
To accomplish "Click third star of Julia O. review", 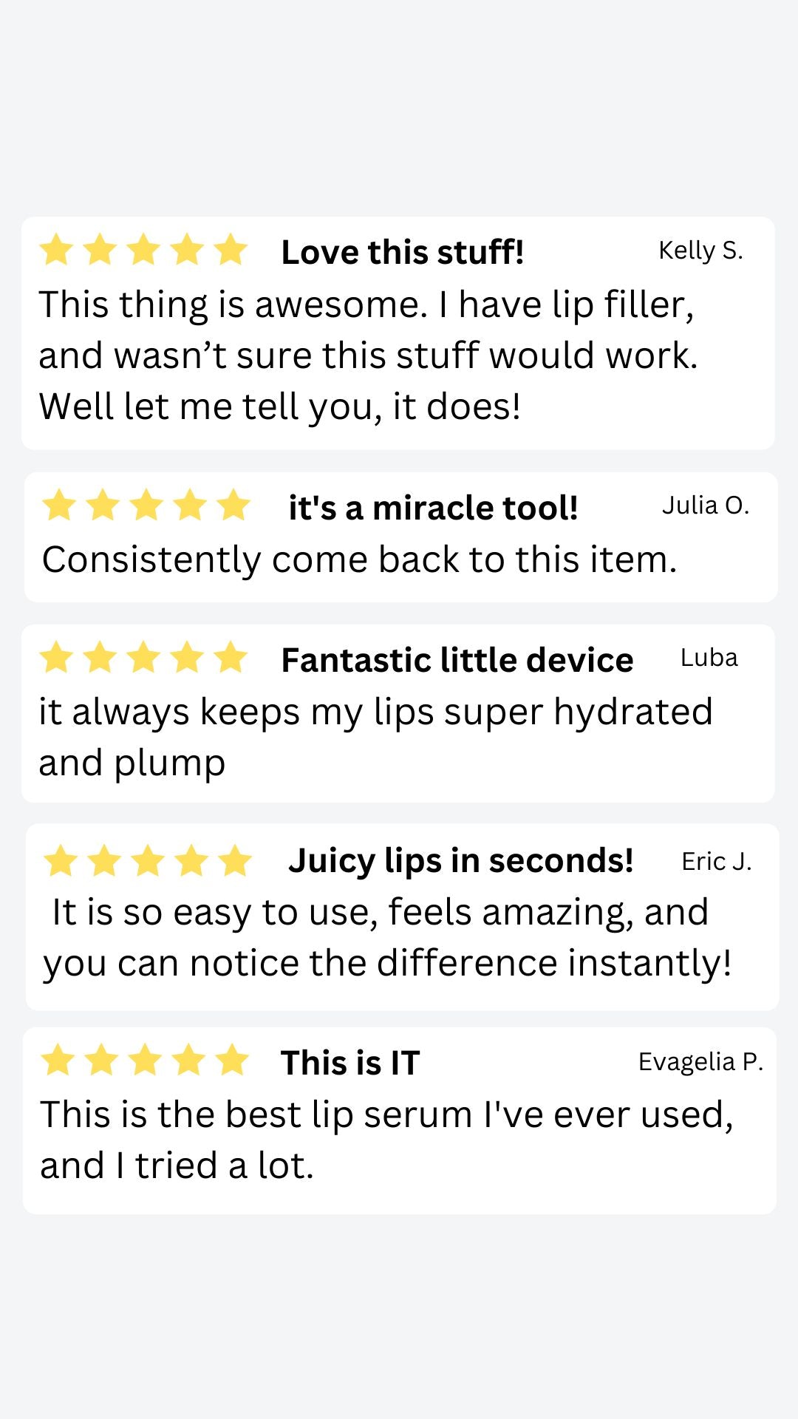I will coord(146,506).
